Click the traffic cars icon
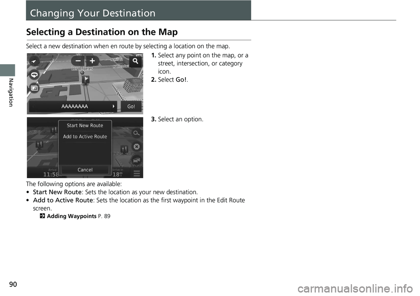 click(136, 160)
